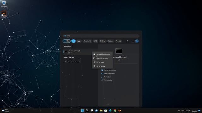Select Pin to Start in context menu
This screenshot has width=202, height=113.
[x=102, y=62]
